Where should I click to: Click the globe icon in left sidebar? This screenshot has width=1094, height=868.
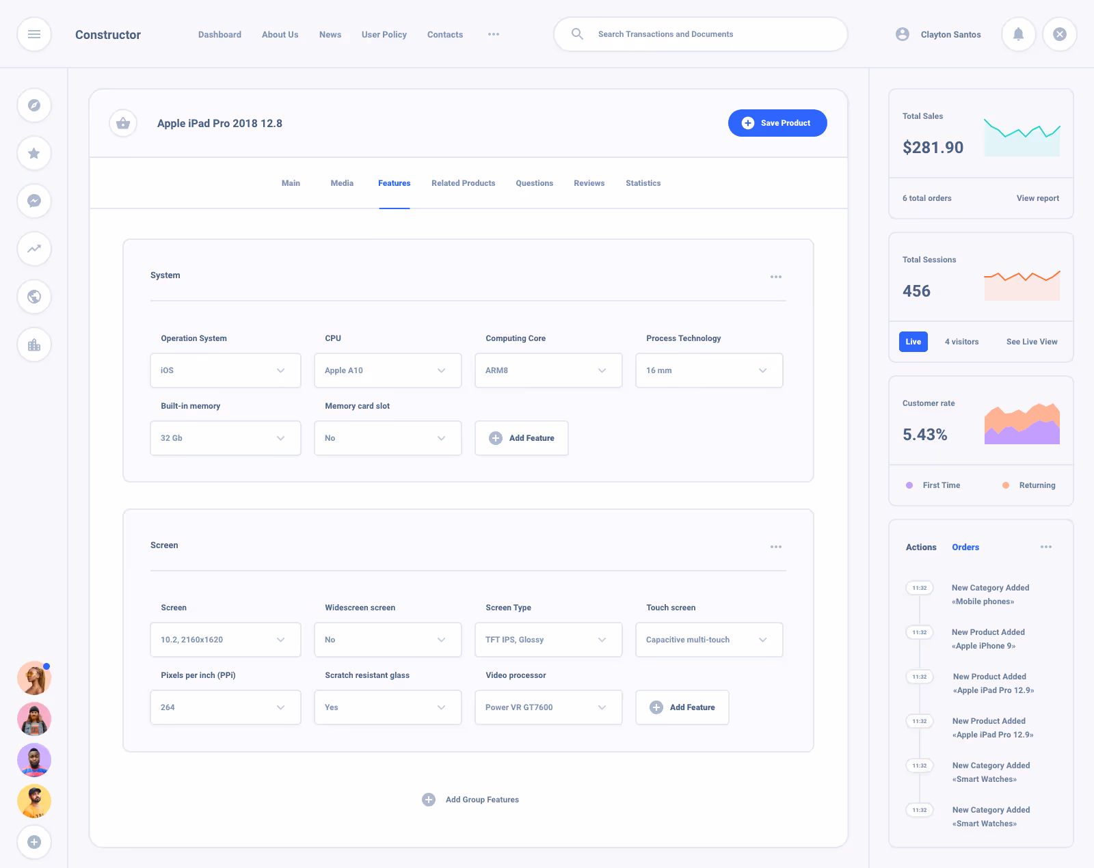[34, 297]
